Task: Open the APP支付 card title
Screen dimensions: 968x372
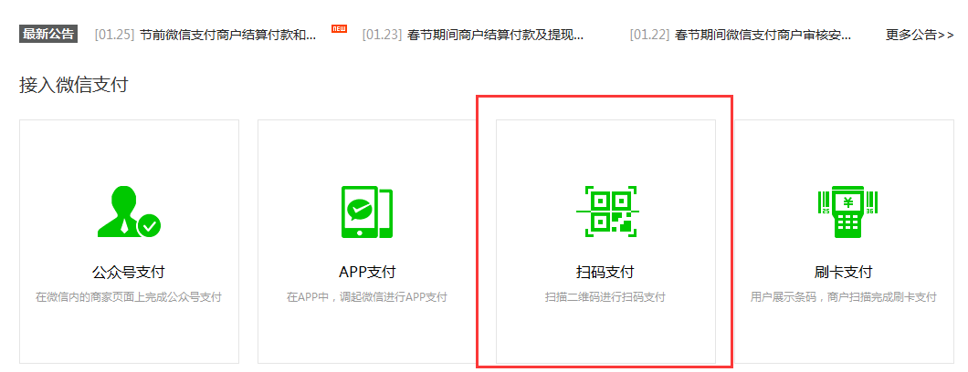Action: [367, 272]
